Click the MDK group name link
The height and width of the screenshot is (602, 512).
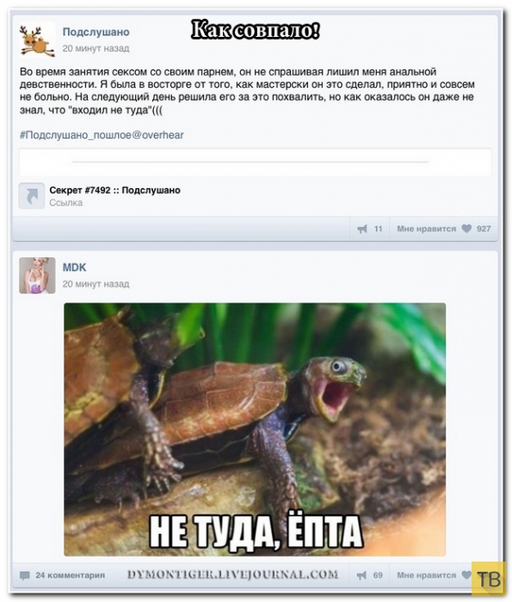coord(75,267)
